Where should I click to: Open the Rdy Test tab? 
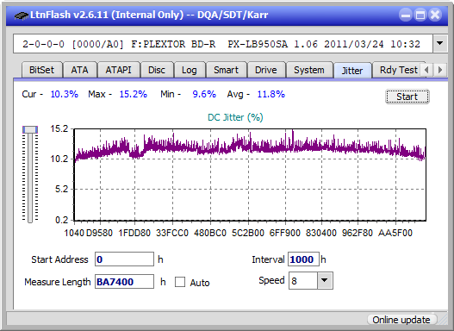click(x=398, y=70)
